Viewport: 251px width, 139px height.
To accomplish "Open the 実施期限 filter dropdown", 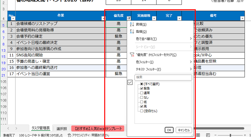I will (x=154, y=18).
